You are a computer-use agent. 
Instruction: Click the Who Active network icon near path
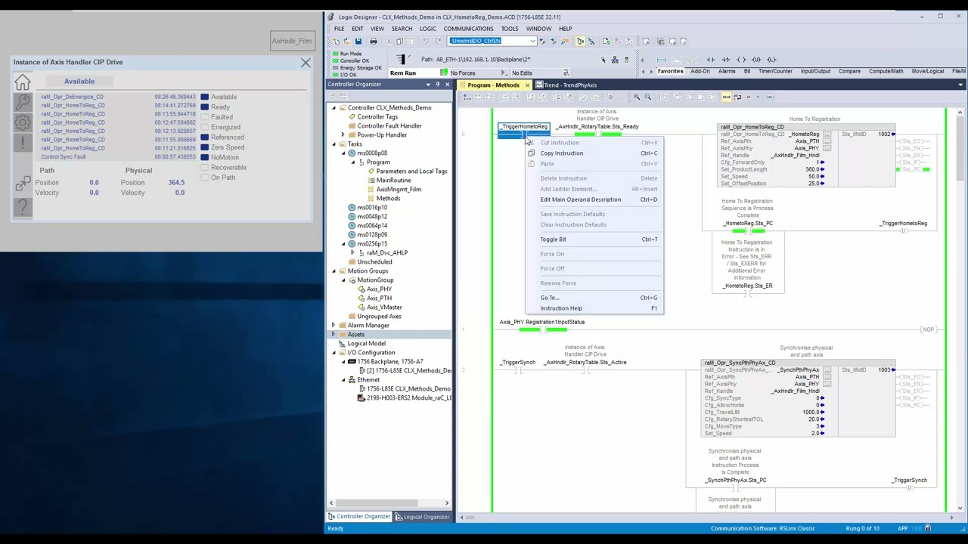pos(616,60)
